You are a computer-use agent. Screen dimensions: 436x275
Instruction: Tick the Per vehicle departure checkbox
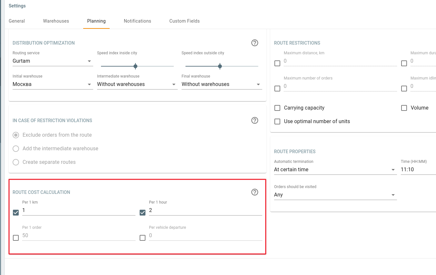[x=143, y=238]
